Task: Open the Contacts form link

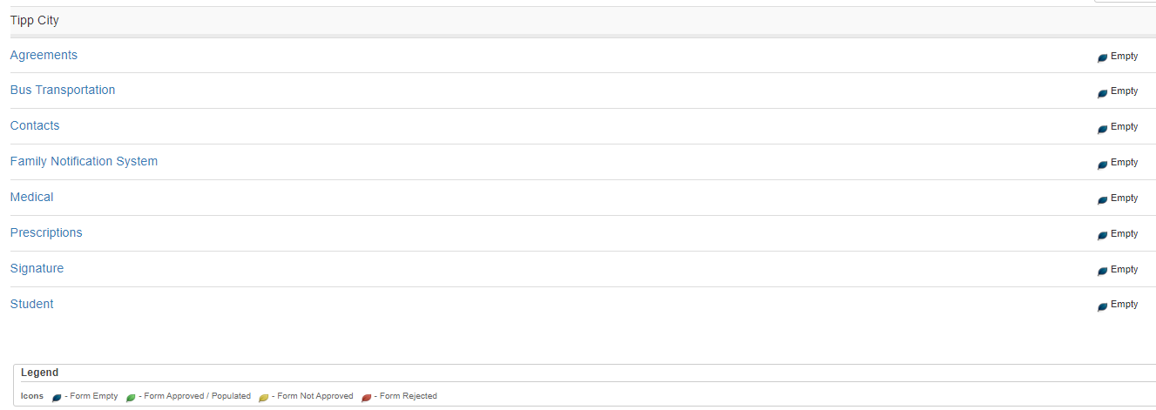Action: [x=35, y=125]
